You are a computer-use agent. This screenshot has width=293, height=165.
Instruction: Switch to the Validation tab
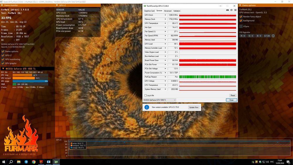[177, 11]
